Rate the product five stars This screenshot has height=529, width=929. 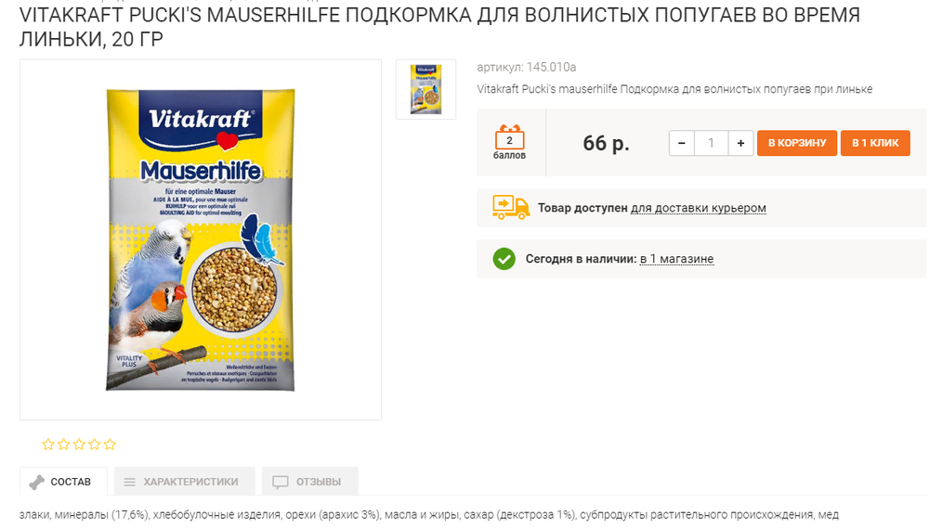pyautogui.click(x=111, y=445)
